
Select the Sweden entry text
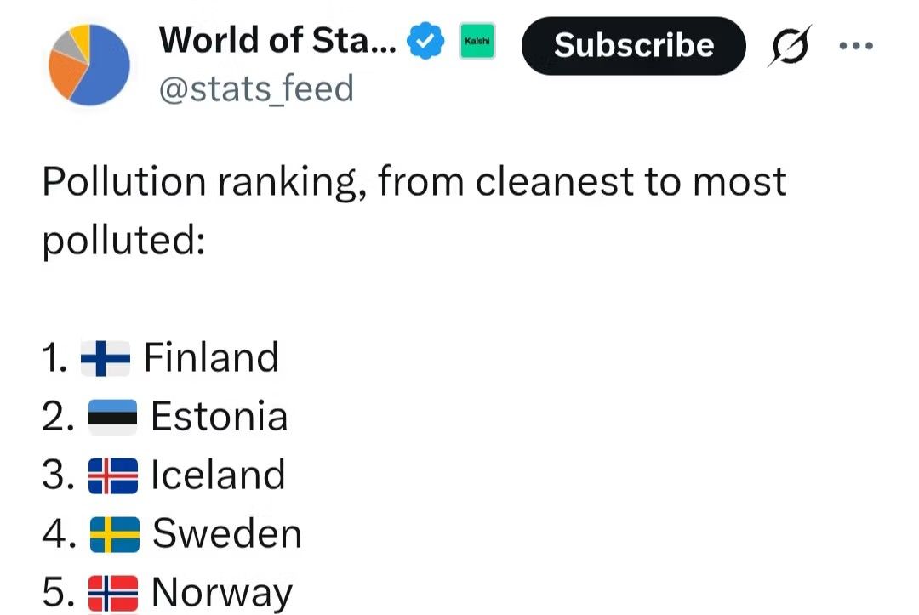click(x=227, y=534)
